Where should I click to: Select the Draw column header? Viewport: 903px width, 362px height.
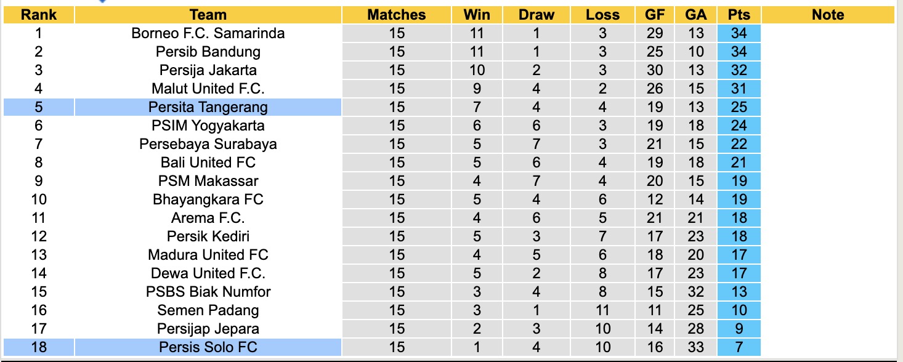coord(536,15)
